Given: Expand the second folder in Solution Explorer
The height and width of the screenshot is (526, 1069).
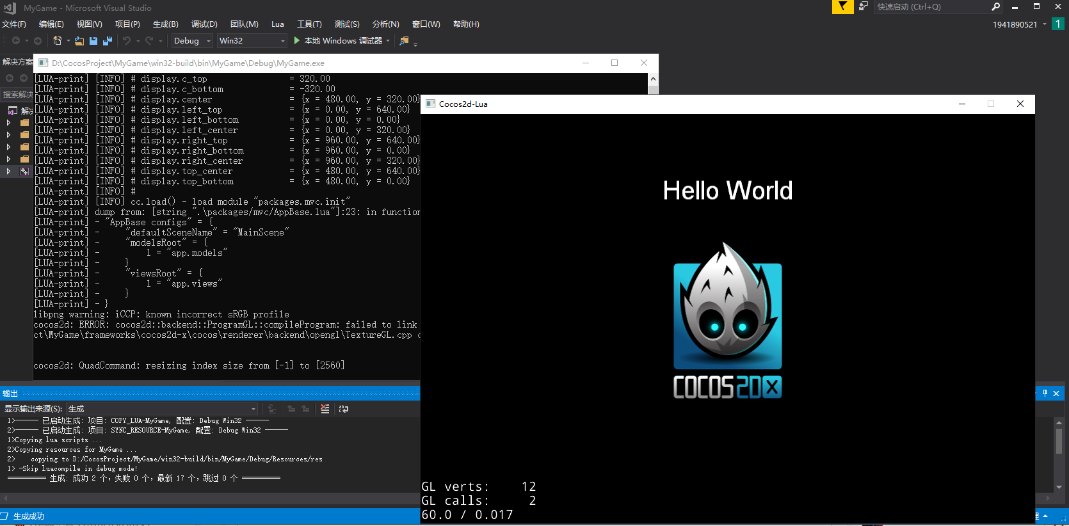Looking at the screenshot, I should pyautogui.click(x=8, y=135).
